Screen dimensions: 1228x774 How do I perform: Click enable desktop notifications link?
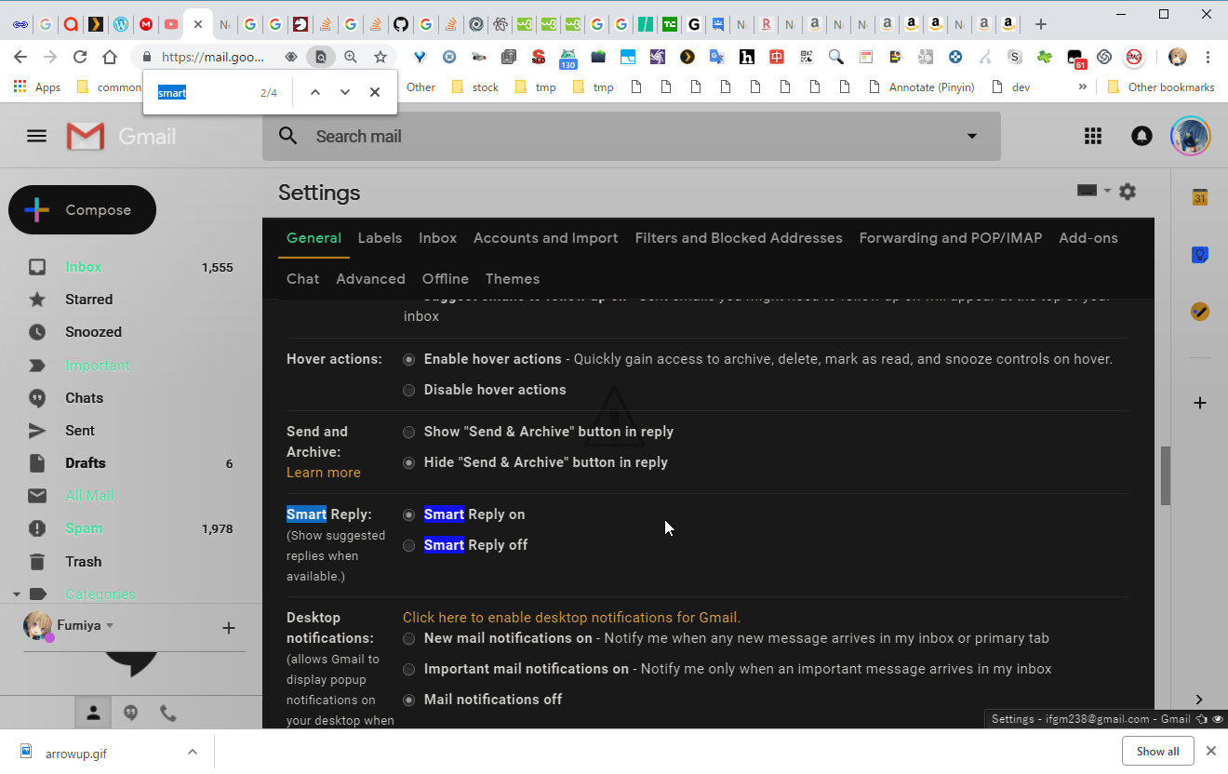(x=571, y=618)
